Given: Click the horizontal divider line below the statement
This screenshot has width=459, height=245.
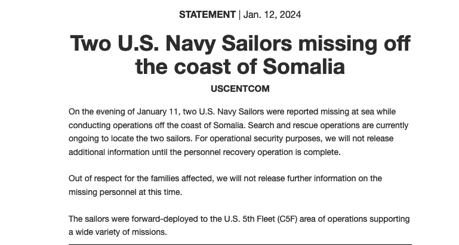Looking at the screenshot, I should click(240, 244).
